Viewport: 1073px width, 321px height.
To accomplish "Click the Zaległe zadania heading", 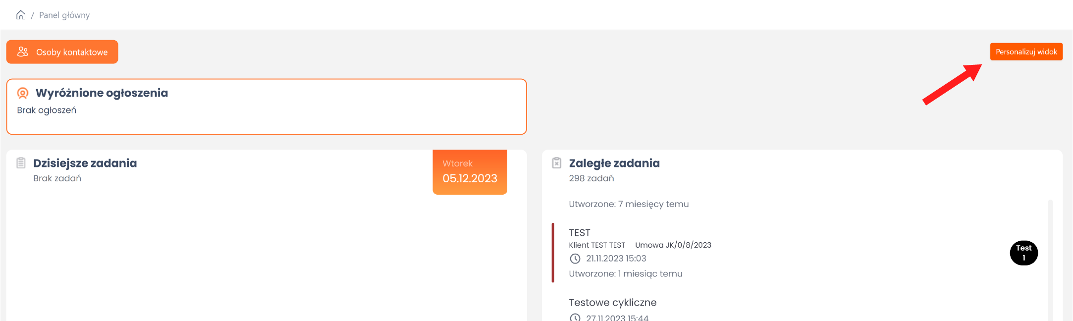I will tap(614, 163).
